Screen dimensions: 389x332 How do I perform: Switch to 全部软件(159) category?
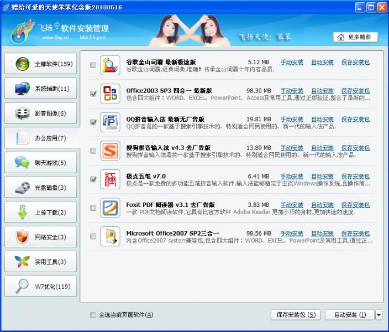coord(41,64)
